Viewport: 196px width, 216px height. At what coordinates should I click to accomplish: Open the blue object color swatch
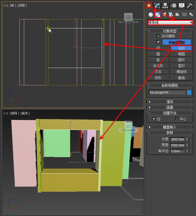[189, 92]
